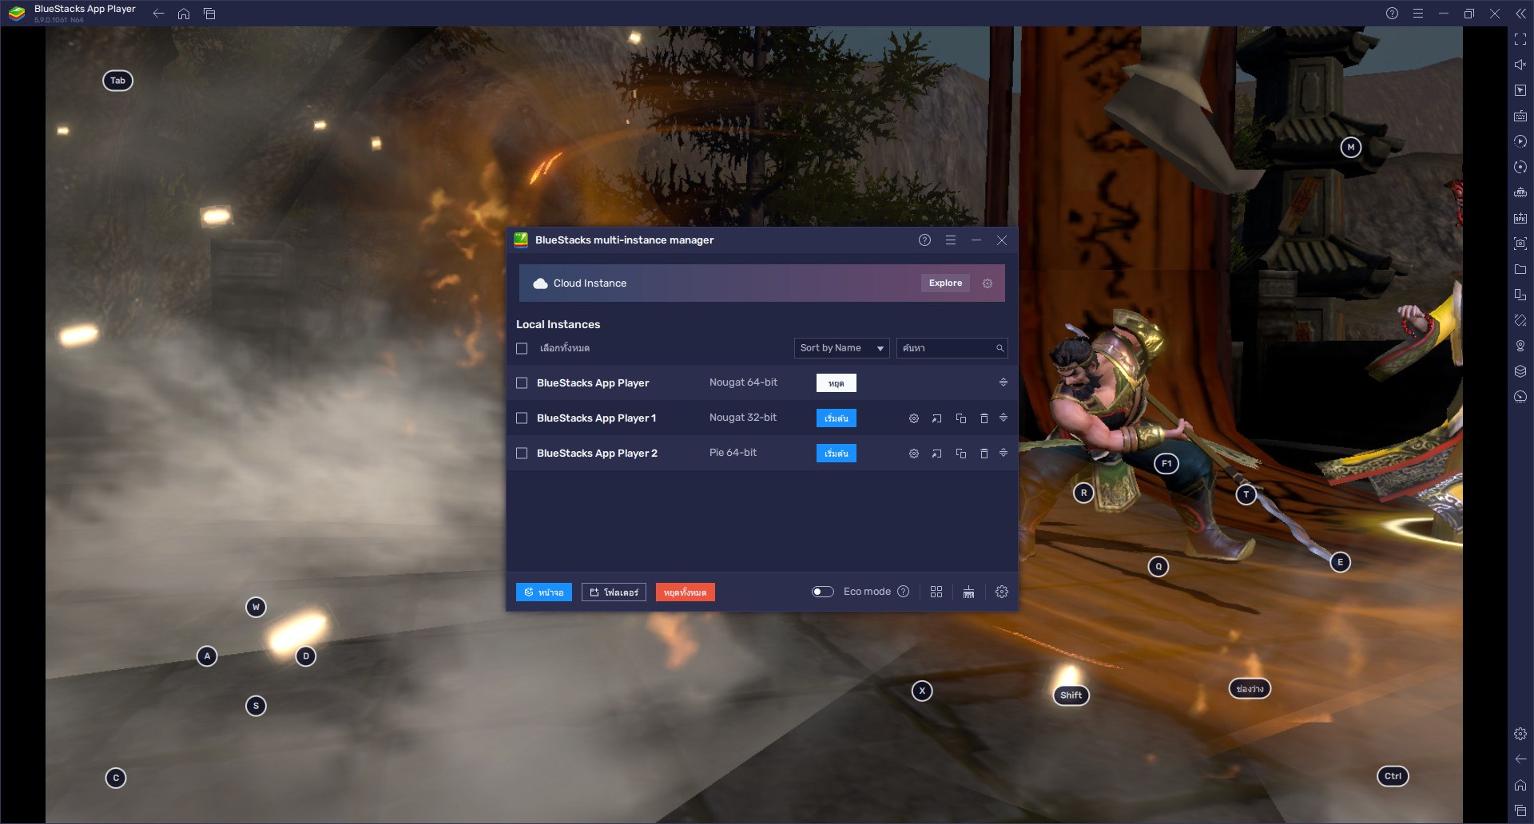Open settings for BlueStacks App Player 1

[x=914, y=418]
